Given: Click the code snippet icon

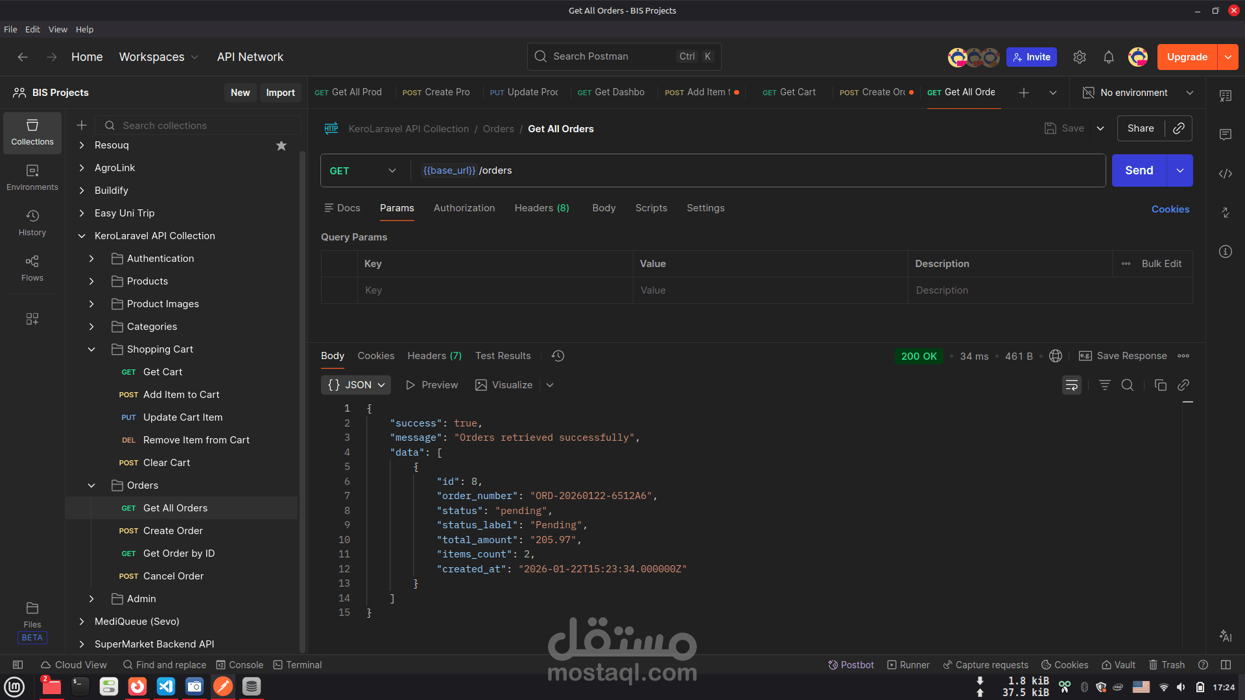Looking at the screenshot, I should click(1225, 174).
